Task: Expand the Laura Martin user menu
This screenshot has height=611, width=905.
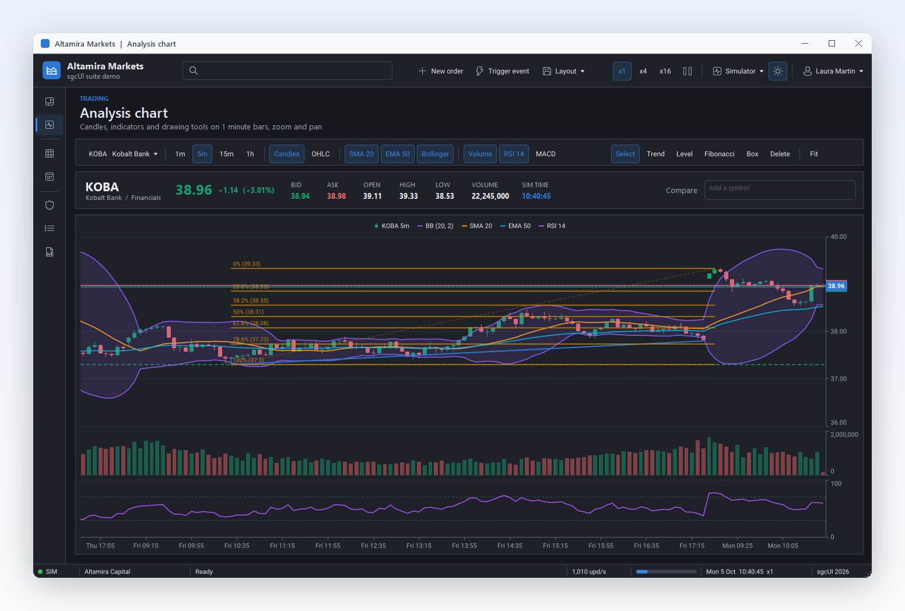Action: click(x=833, y=71)
